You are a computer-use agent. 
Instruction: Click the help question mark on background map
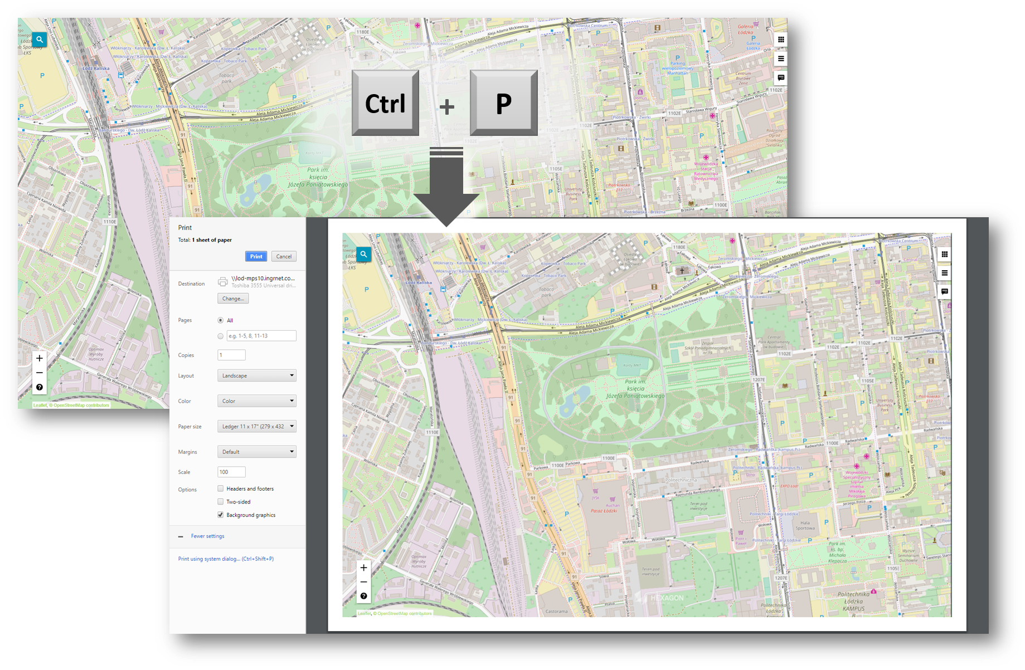39,387
